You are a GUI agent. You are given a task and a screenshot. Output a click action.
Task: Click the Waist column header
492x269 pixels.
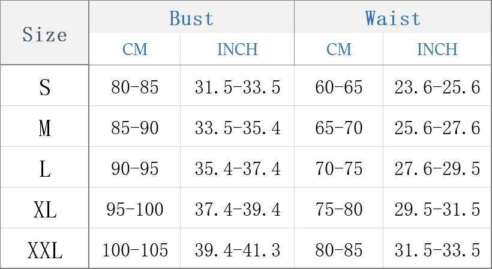(392, 18)
